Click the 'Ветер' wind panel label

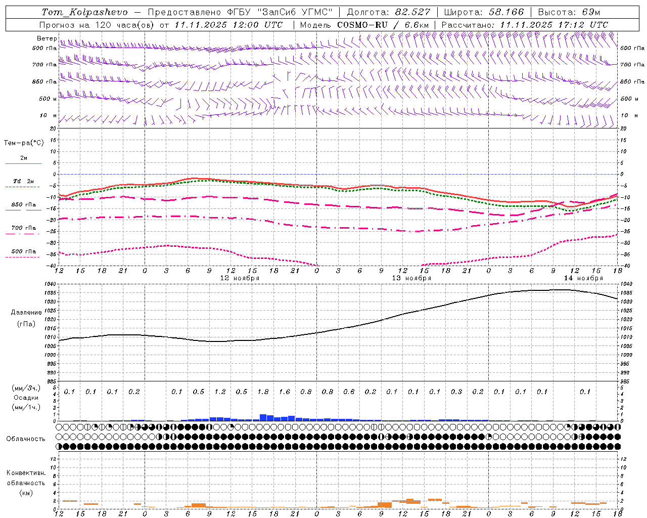47,38
